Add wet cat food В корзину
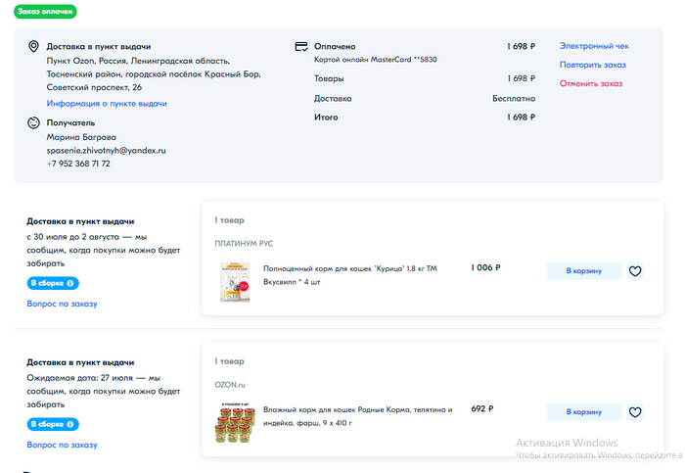Image resolution: width=685 pixels, height=473 pixels. pyautogui.click(x=583, y=412)
